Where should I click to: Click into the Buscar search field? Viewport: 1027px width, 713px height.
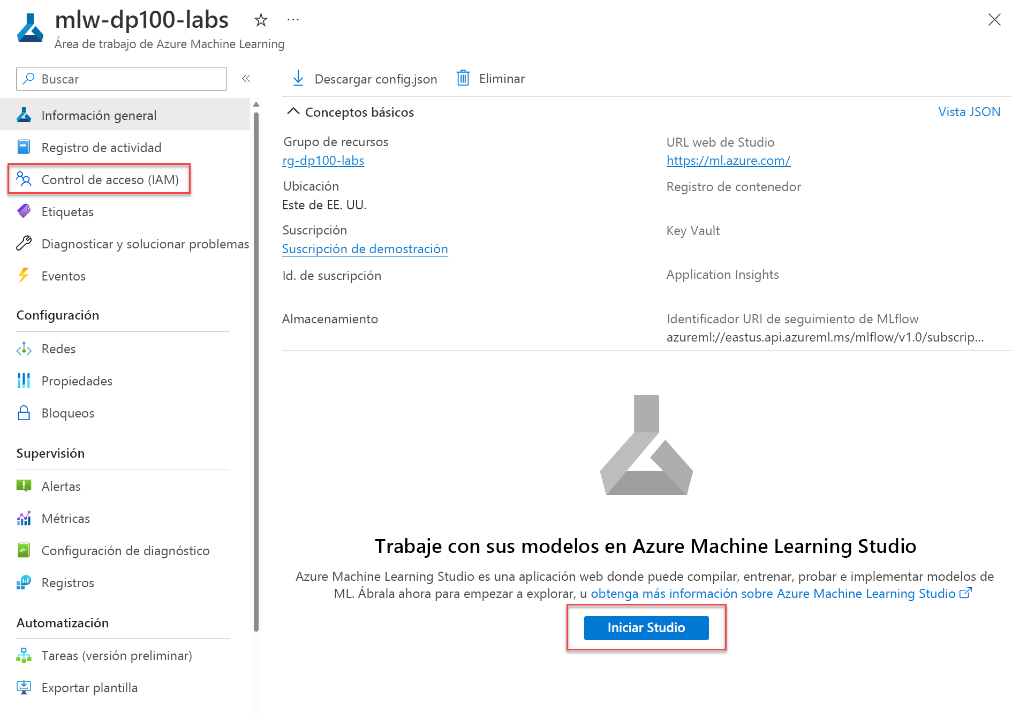point(122,79)
